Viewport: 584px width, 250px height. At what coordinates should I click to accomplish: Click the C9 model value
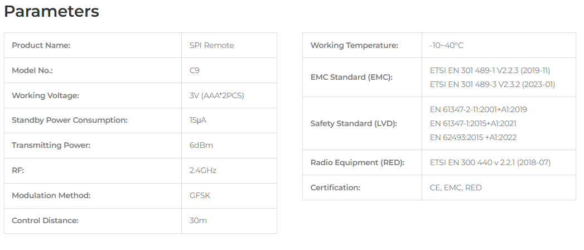[195, 70]
